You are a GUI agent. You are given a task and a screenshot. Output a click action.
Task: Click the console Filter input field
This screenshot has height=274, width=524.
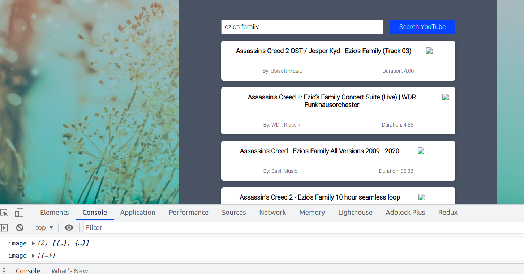point(304,228)
